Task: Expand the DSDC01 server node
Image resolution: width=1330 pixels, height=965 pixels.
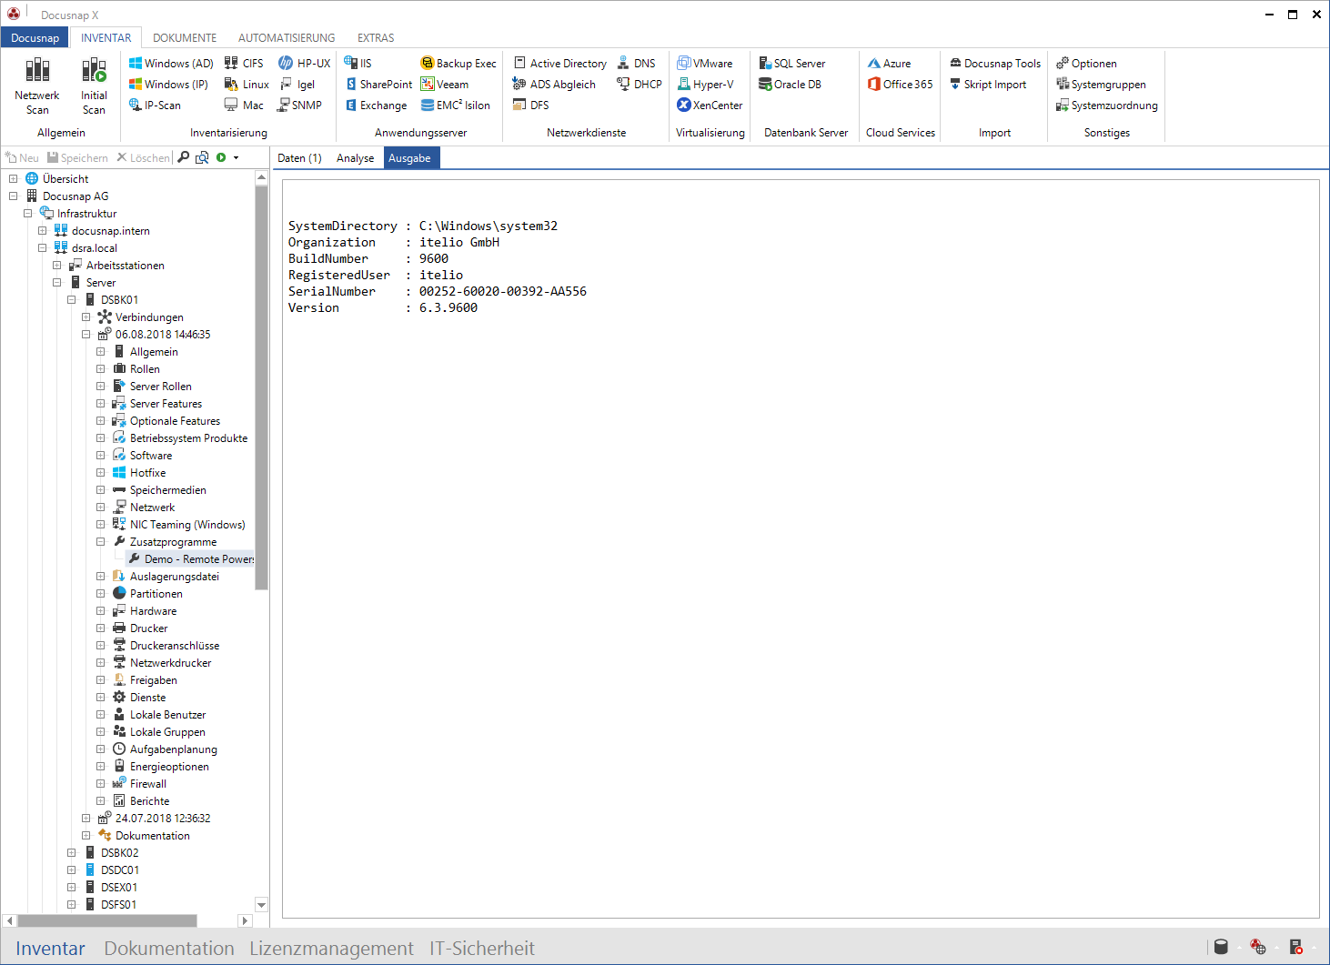Action: tap(72, 870)
